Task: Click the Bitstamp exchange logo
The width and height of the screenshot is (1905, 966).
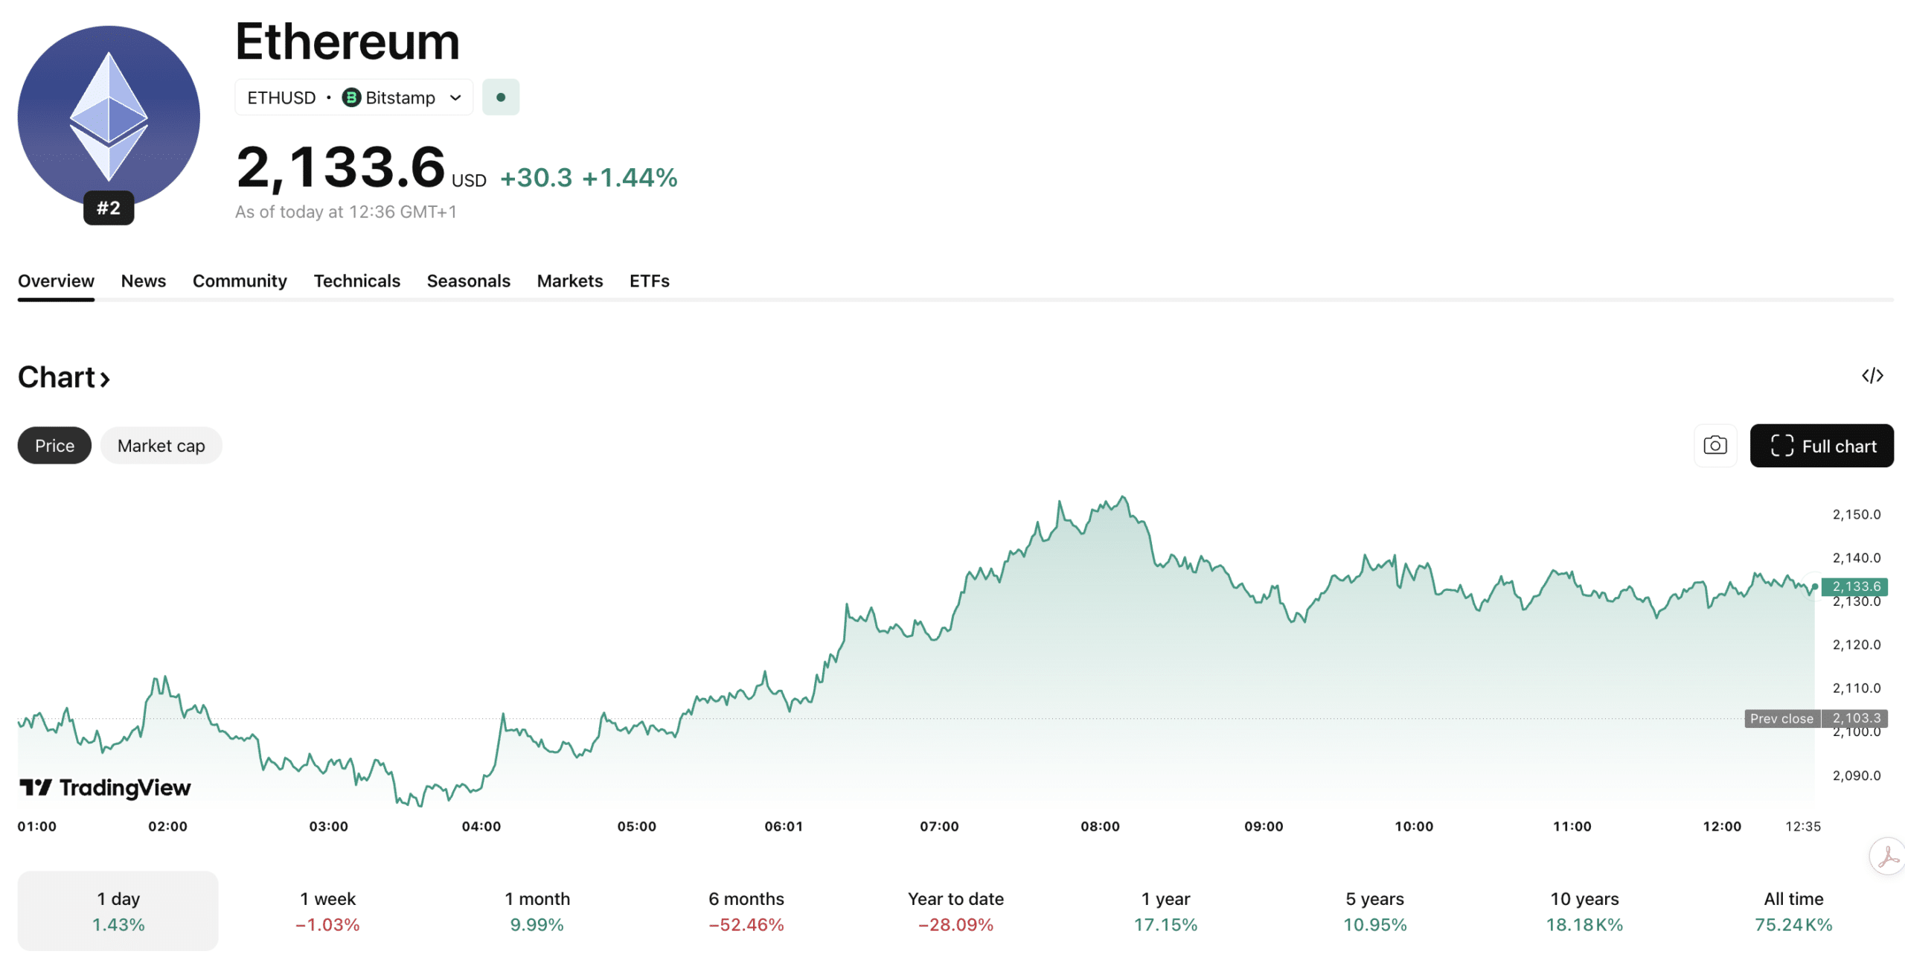Action: point(351,97)
